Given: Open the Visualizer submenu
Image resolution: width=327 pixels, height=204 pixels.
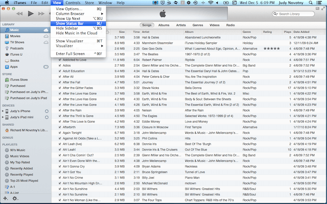Looking at the screenshot, I should (x=78, y=46).
